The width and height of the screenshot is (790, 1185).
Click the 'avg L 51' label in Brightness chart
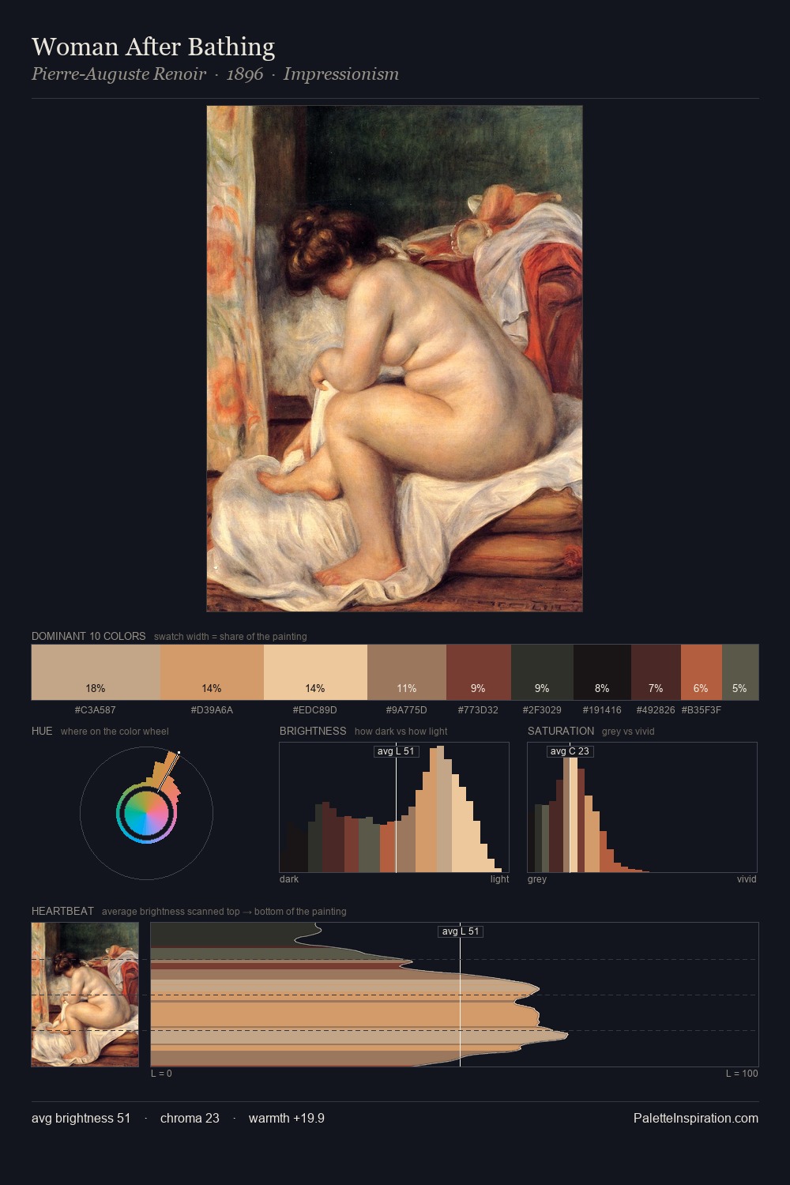(x=396, y=751)
